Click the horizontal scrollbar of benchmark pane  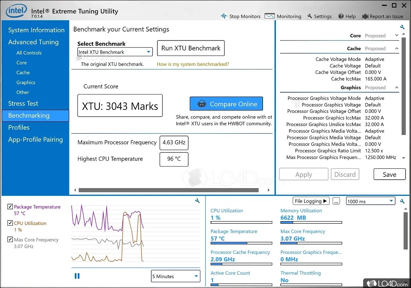[x=169, y=190]
